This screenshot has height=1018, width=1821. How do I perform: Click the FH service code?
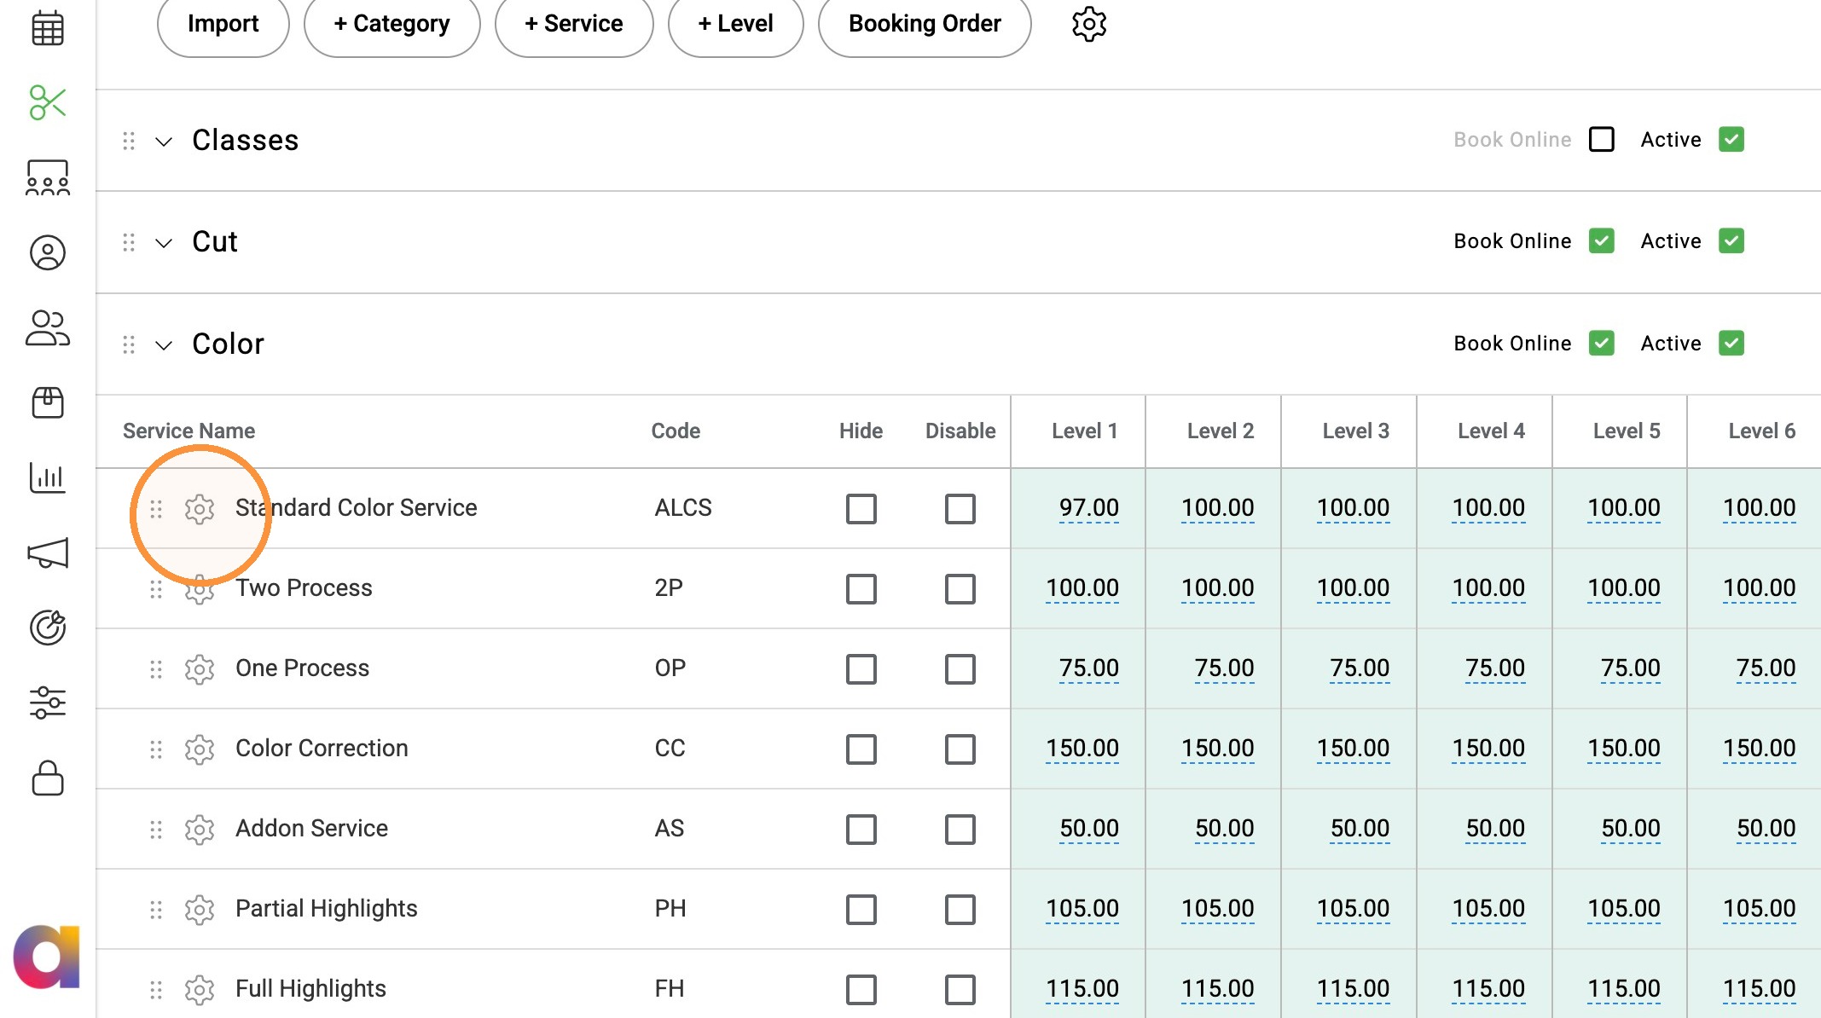tap(669, 989)
